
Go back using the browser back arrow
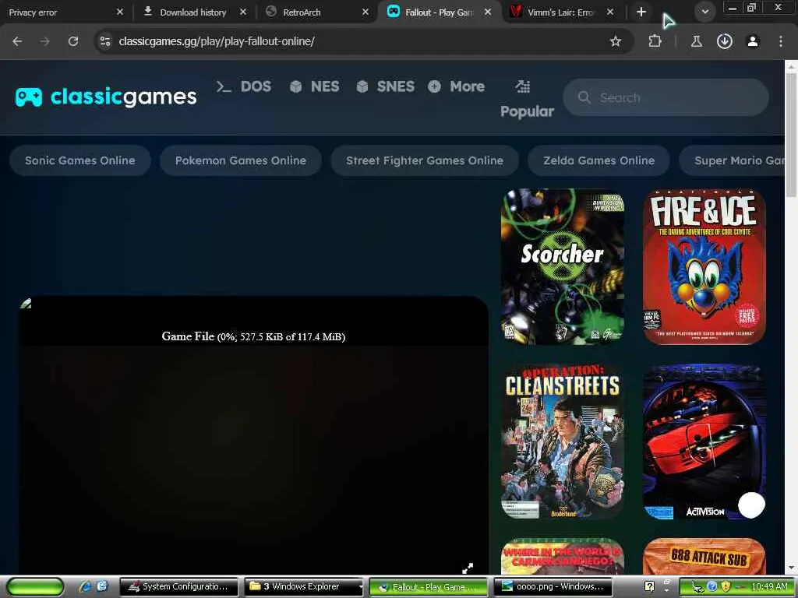pos(17,41)
